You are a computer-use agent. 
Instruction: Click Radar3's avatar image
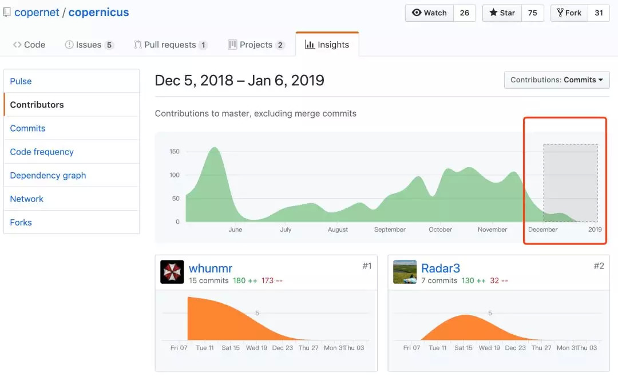pyautogui.click(x=405, y=272)
